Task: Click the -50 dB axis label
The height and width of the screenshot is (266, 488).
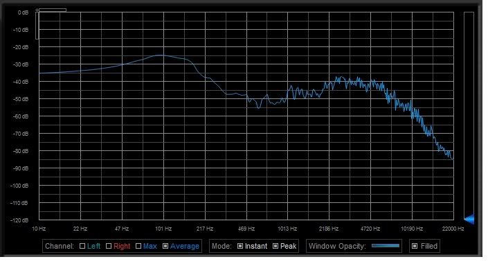Action: [x=21, y=99]
